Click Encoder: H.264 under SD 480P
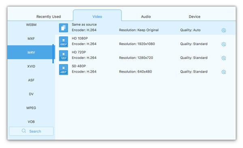This screenshot has width=243, height=148. [84, 72]
